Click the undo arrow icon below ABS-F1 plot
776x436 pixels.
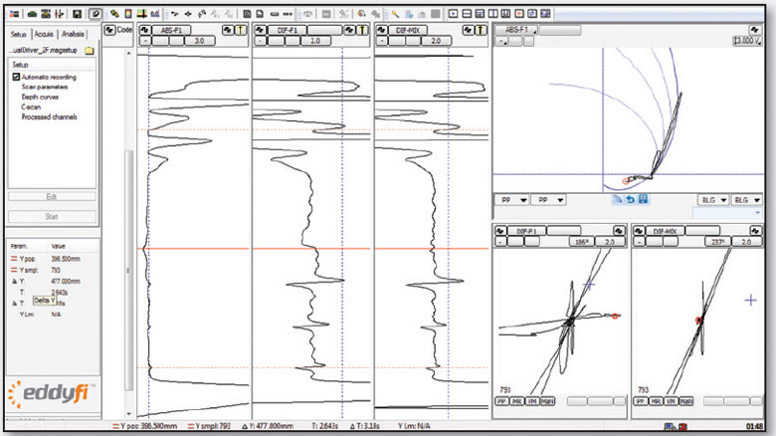coord(629,200)
